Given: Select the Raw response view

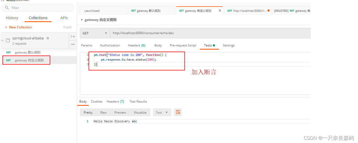Looking at the screenshot, I should pyautogui.click(x=103, y=112).
